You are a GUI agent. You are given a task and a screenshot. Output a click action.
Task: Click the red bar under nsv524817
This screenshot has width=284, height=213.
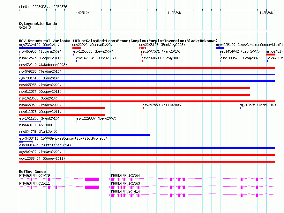[x=271, y=55]
